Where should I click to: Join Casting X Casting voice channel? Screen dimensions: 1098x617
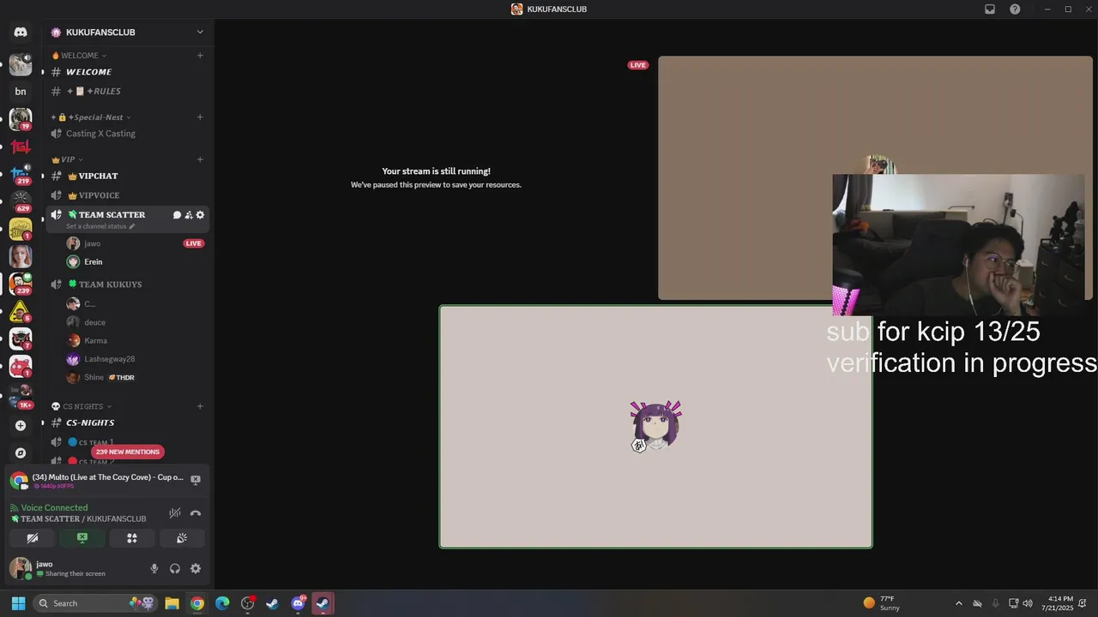[x=128, y=134]
